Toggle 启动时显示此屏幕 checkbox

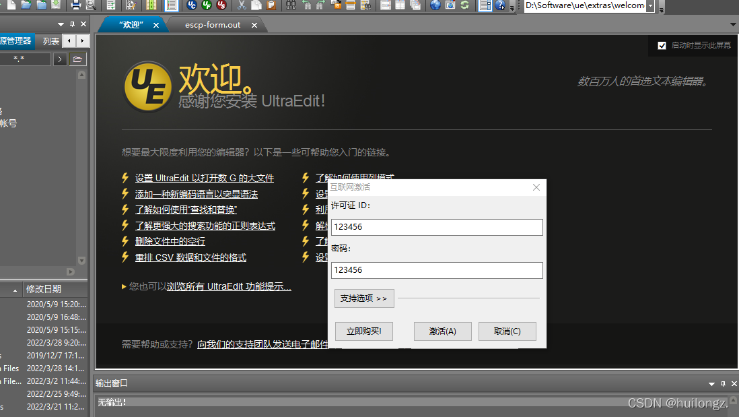[x=662, y=45]
